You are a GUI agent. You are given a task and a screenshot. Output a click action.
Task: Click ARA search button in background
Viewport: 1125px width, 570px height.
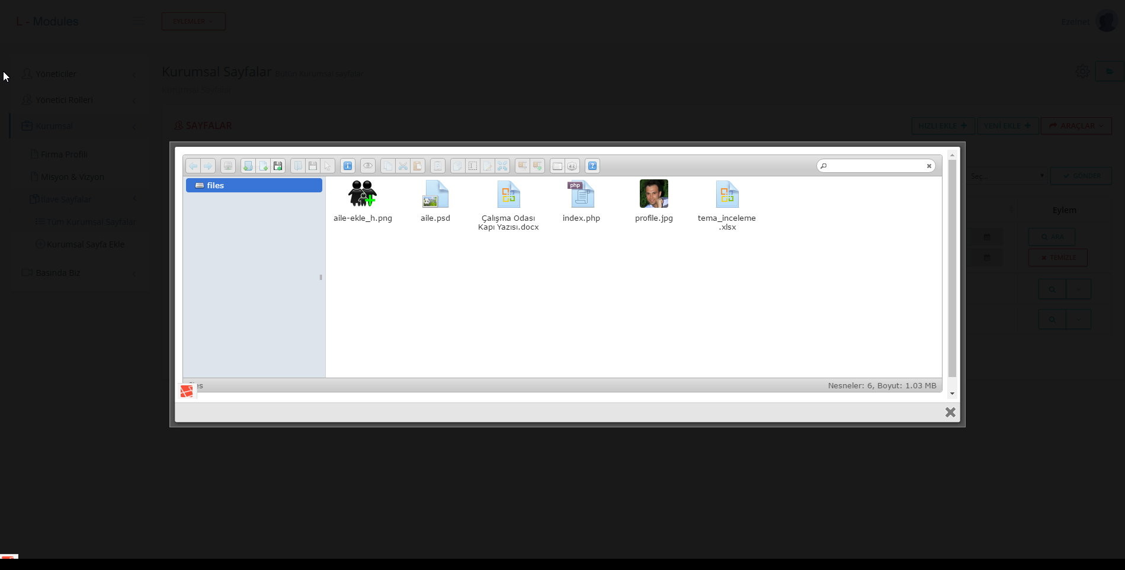1052,237
